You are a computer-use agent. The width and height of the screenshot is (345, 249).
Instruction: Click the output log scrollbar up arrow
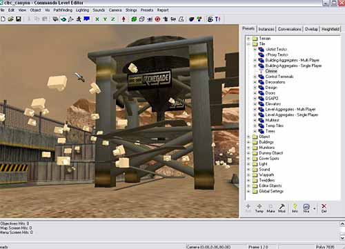[342, 223]
